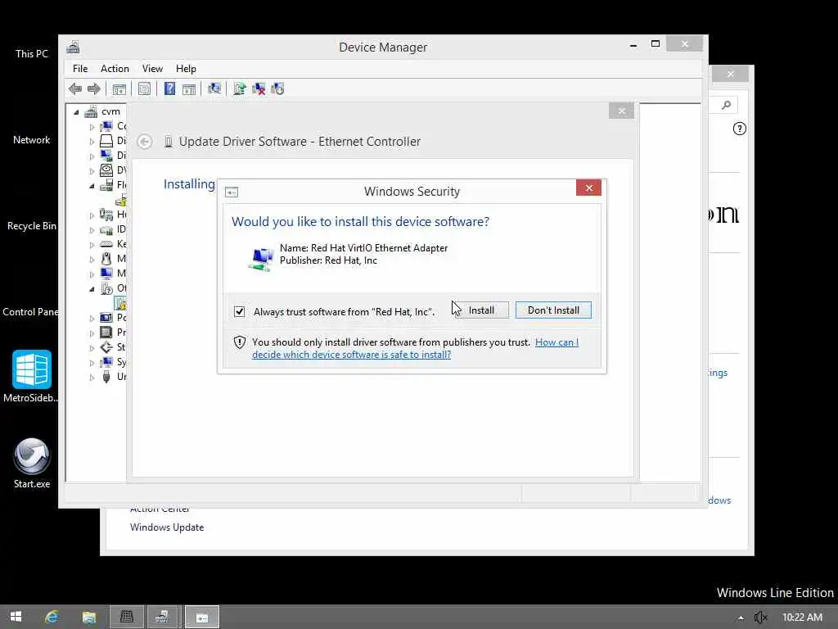838x629 pixels.
Task: Open the 'How can I decide' safety link
Action: pyautogui.click(x=415, y=348)
